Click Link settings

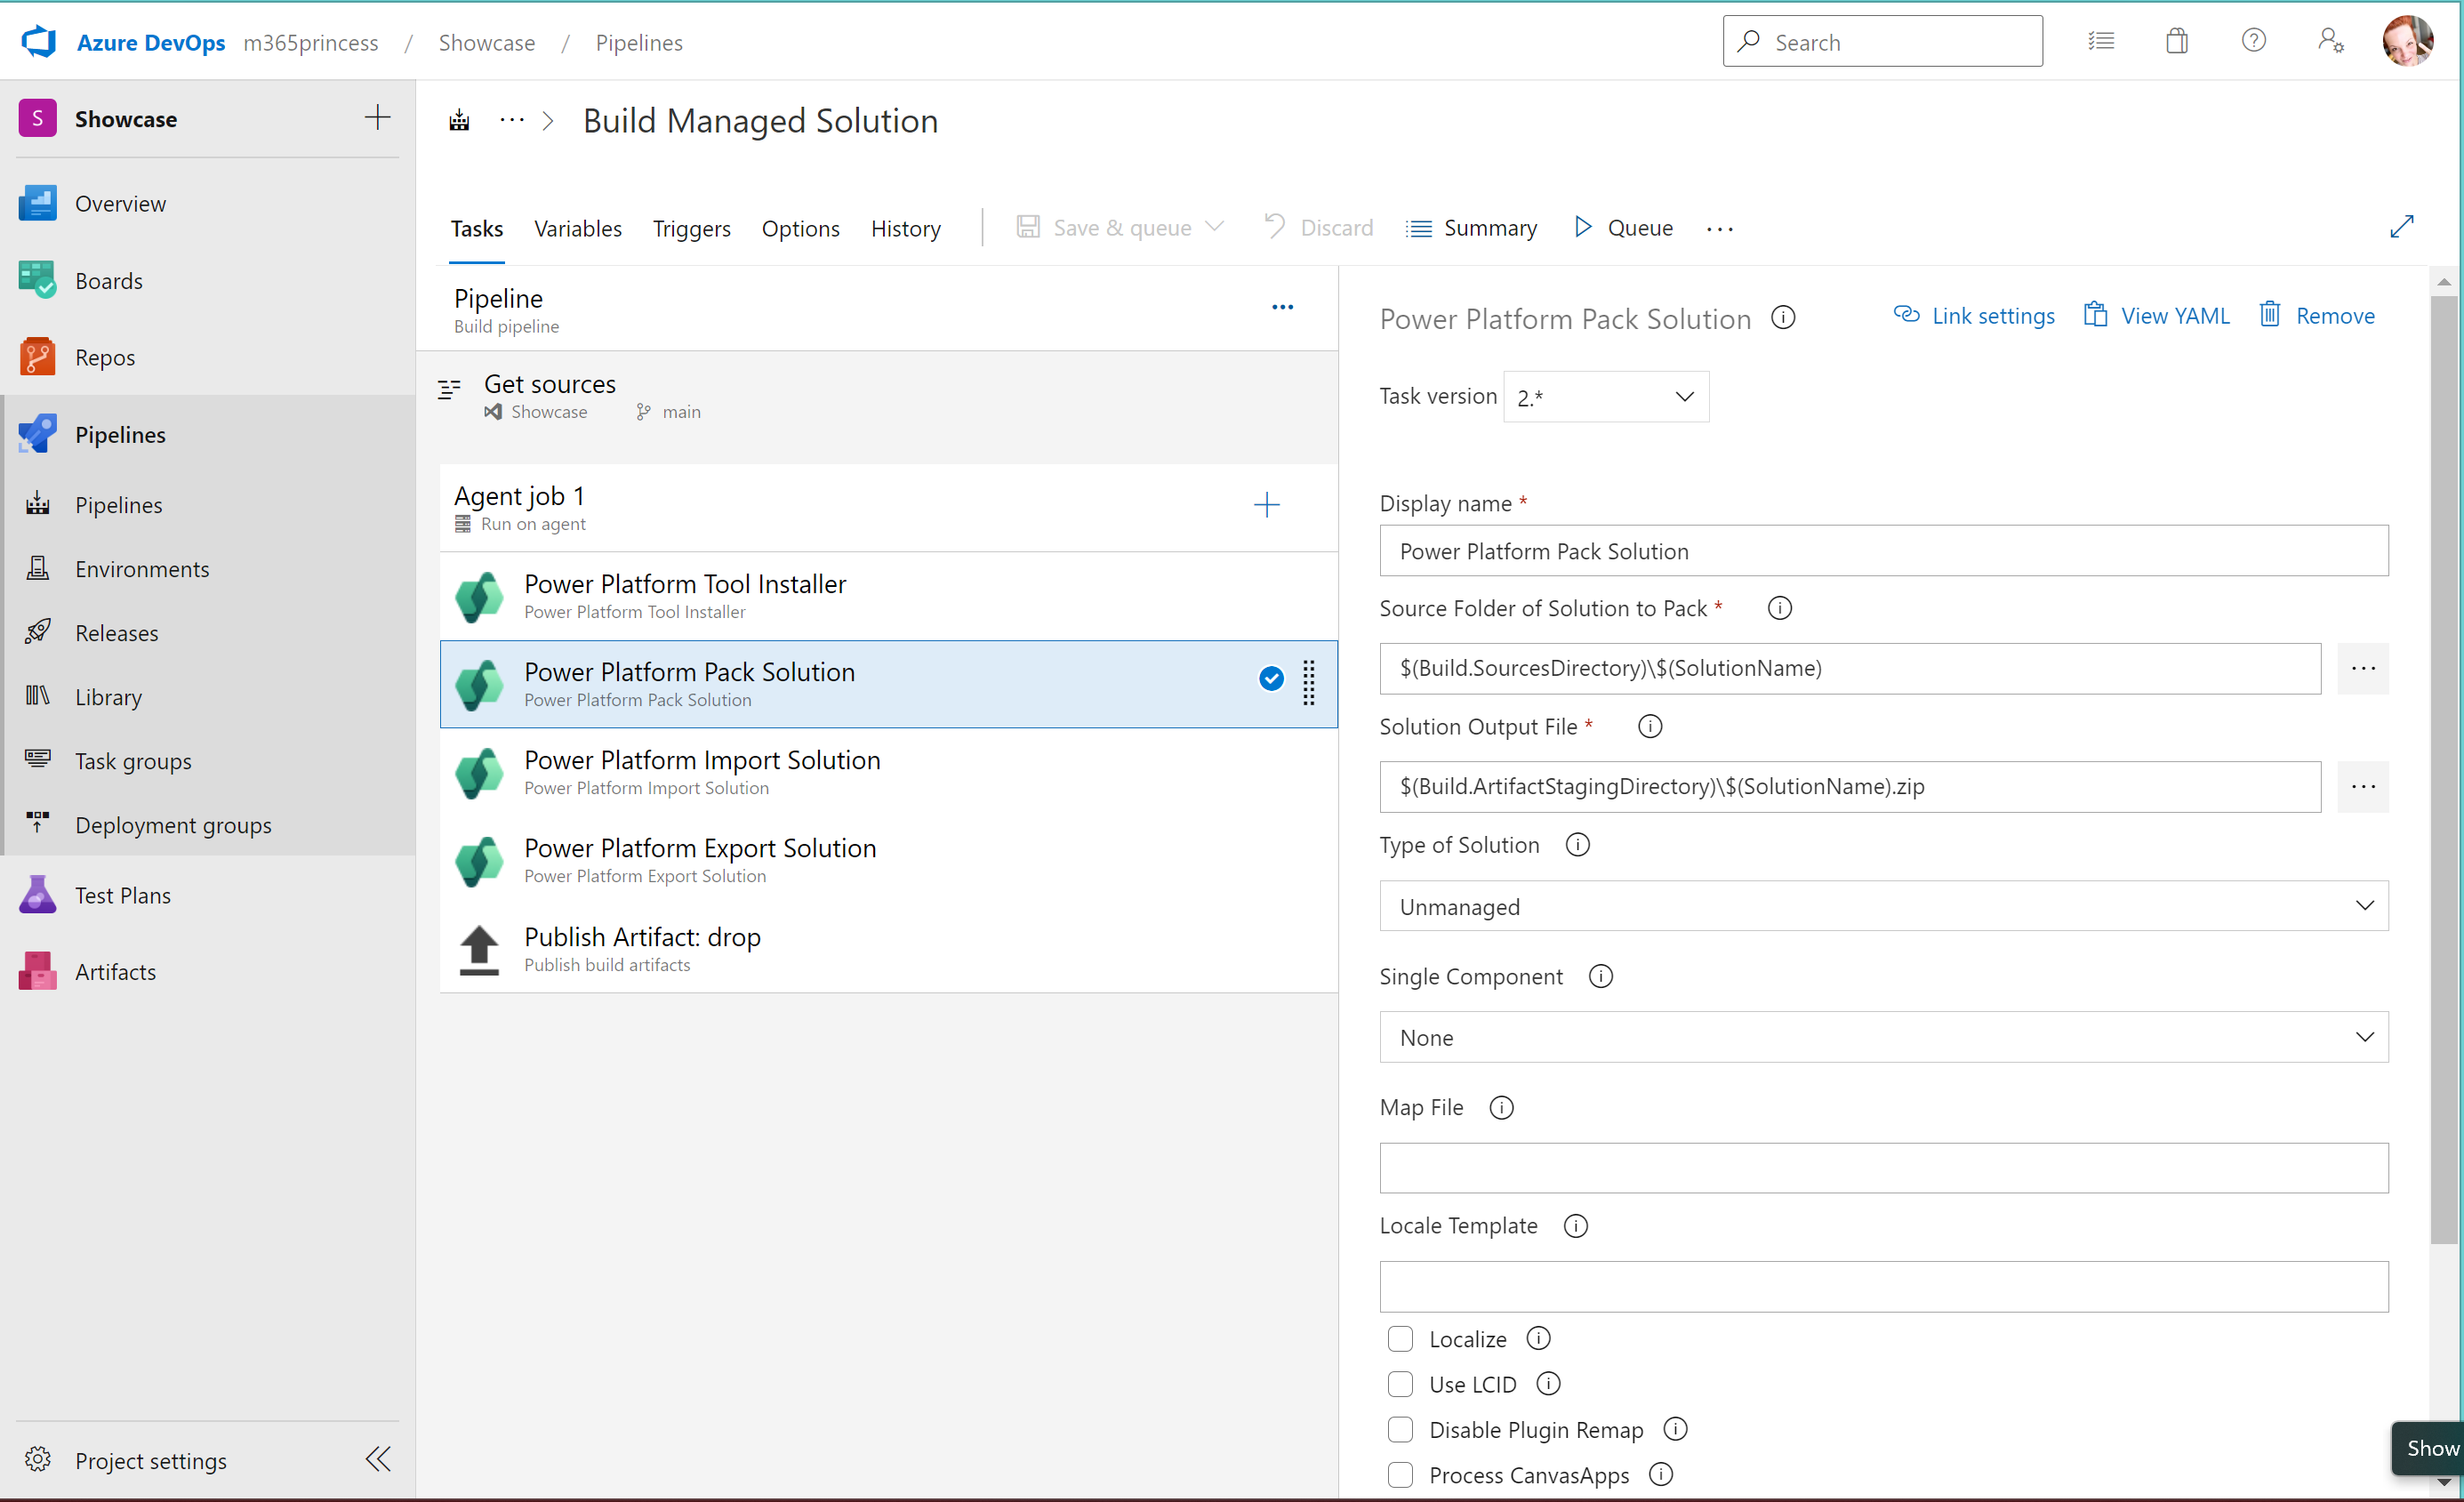pos(1974,315)
